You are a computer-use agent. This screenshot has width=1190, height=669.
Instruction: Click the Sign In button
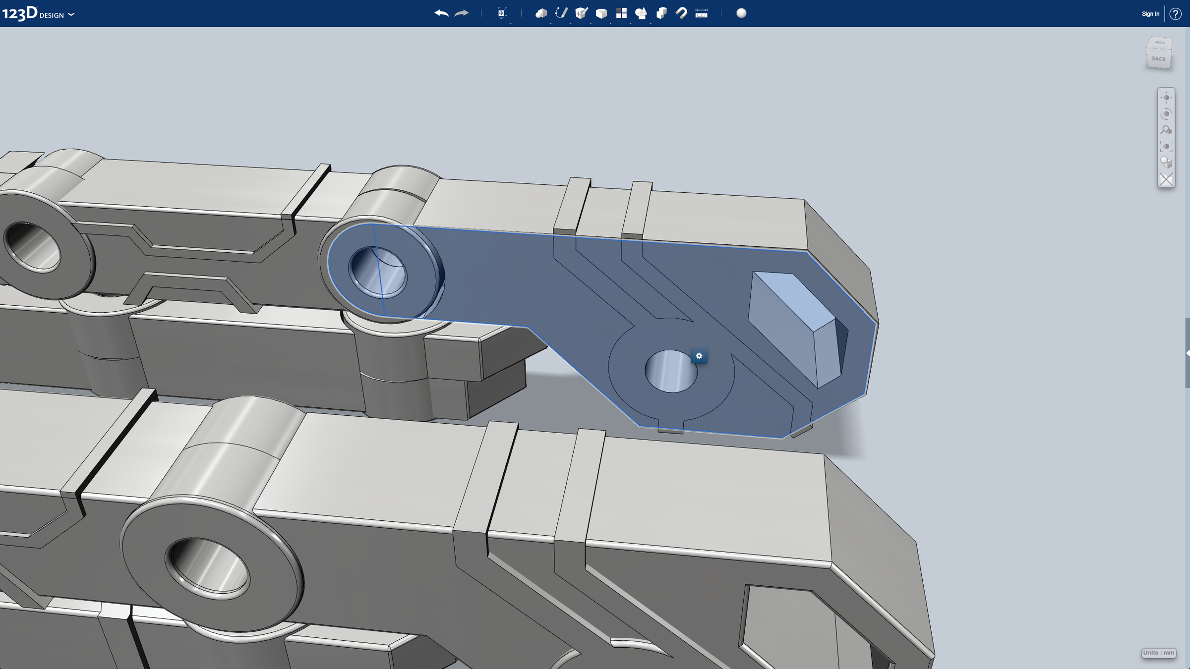coord(1150,13)
